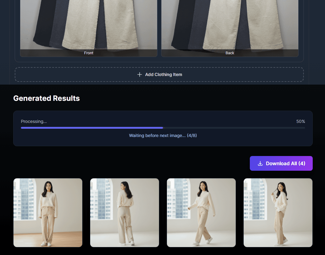Open the hair-touching pose model result
This screenshot has width=325, height=255.
pyautogui.click(x=278, y=212)
